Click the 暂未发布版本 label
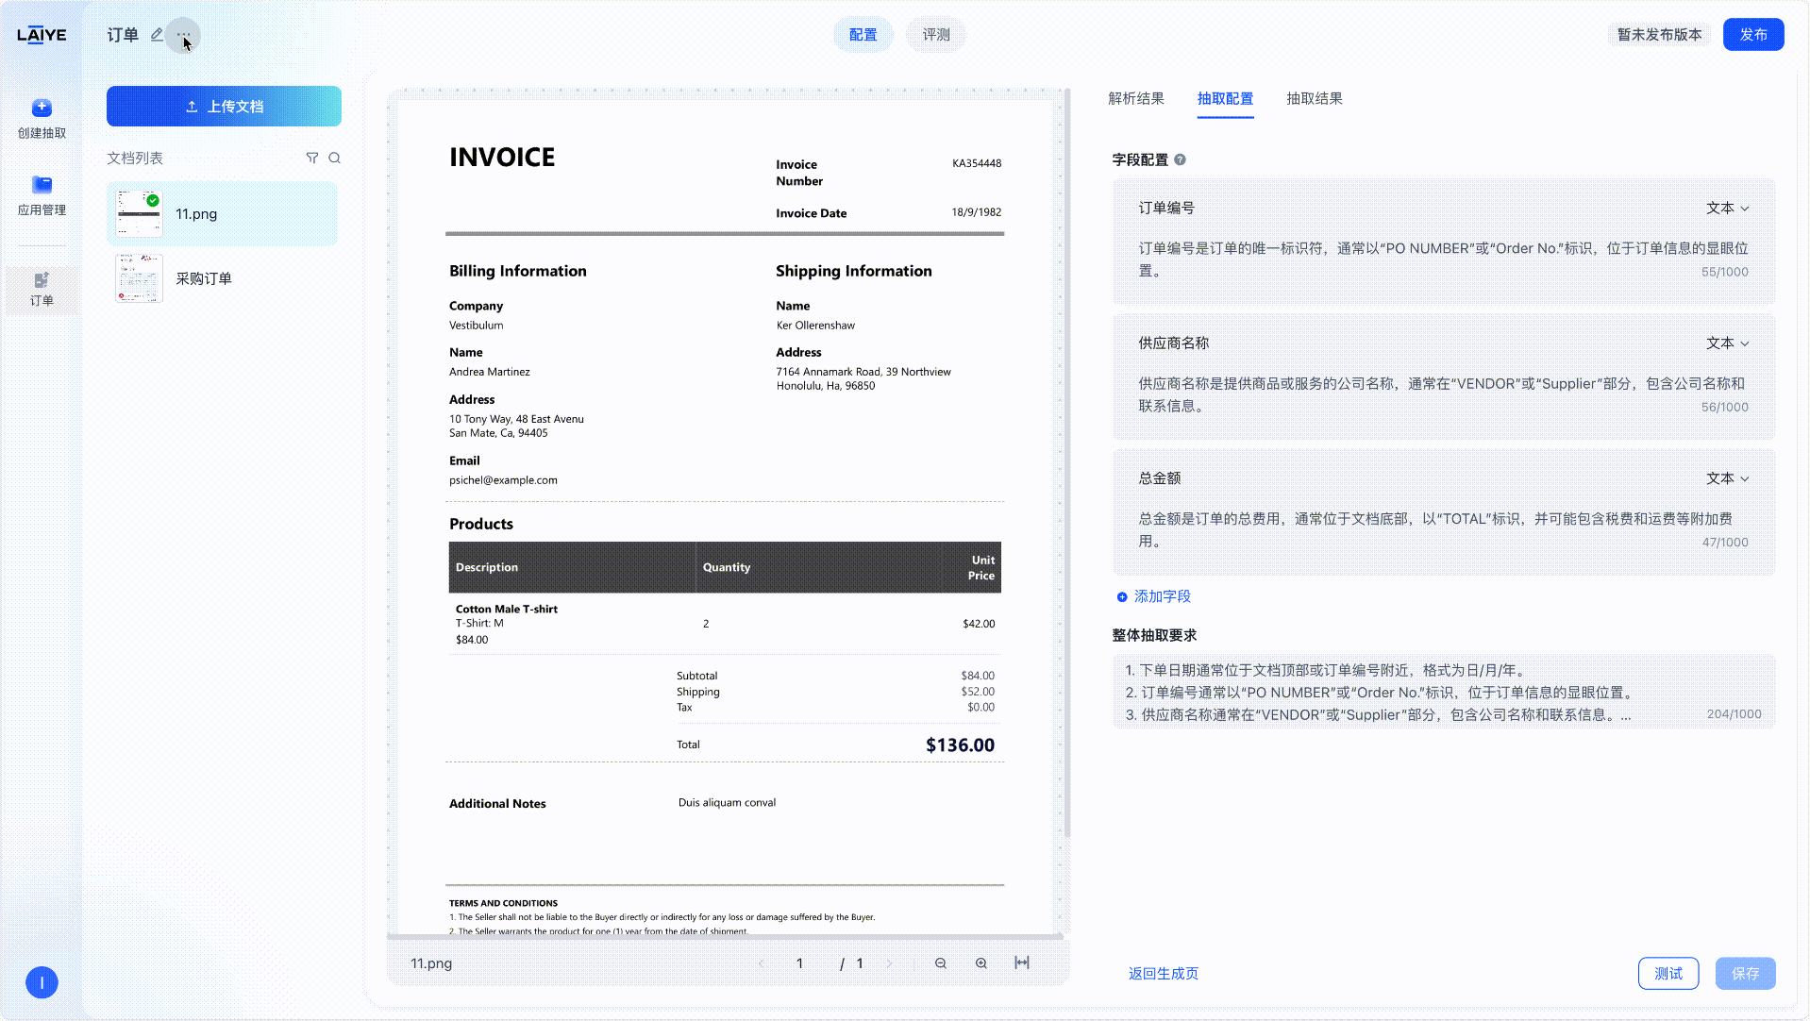 click(1659, 35)
